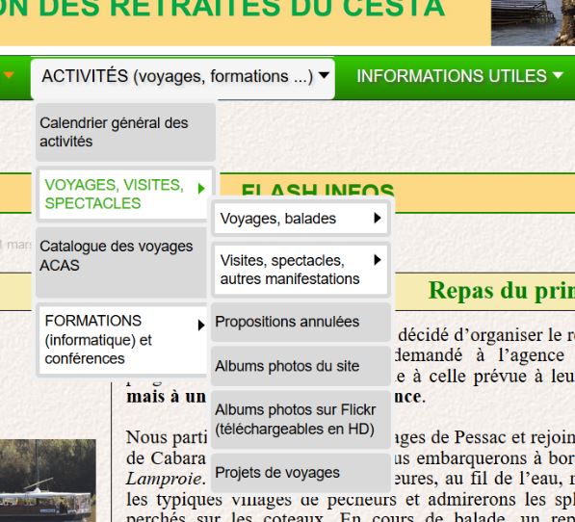Image resolution: width=575 pixels, height=522 pixels.
Task: Open Propositions annulées
Action: (301, 322)
